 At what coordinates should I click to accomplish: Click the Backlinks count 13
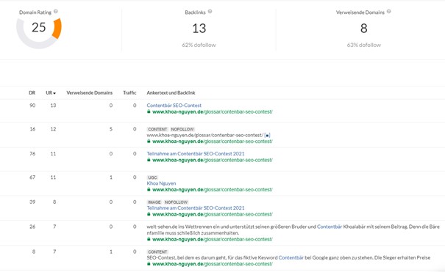tap(199, 29)
